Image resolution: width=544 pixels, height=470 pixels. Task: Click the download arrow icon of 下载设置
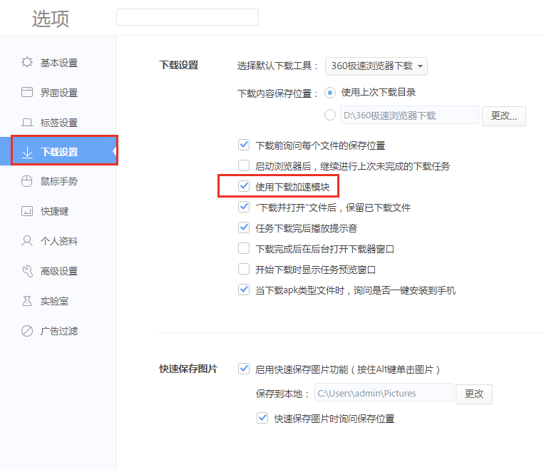coord(27,152)
